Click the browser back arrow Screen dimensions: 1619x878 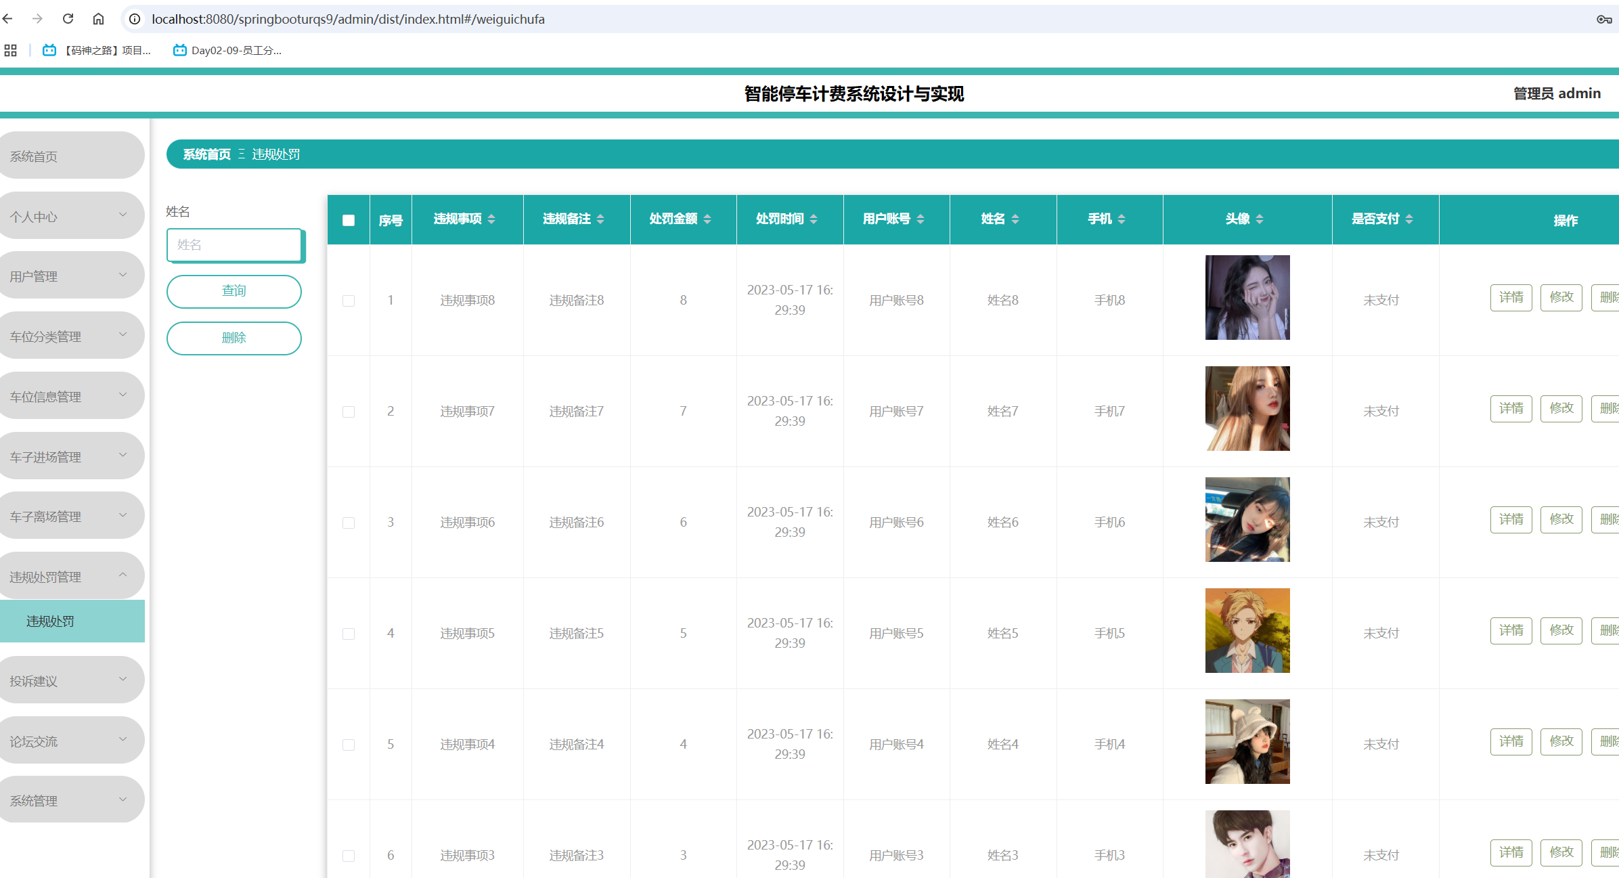click(7, 19)
